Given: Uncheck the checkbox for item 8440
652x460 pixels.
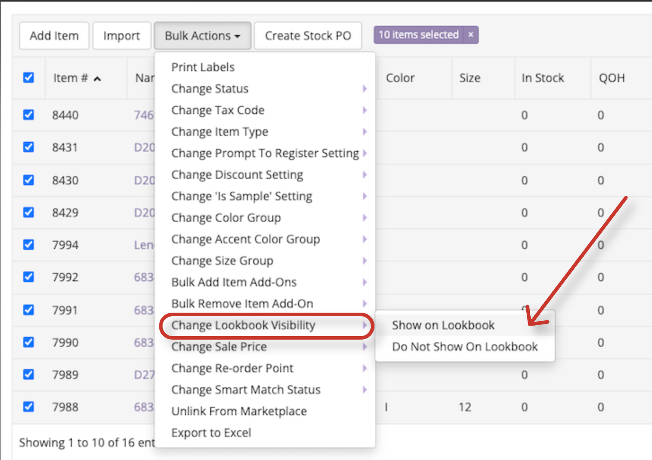Looking at the screenshot, I should 28,115.
